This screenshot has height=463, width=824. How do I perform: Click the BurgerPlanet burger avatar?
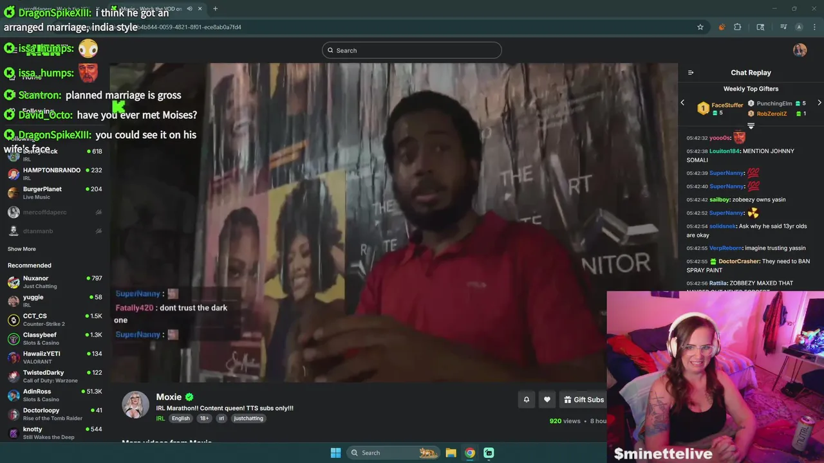[x=14, y=192]
